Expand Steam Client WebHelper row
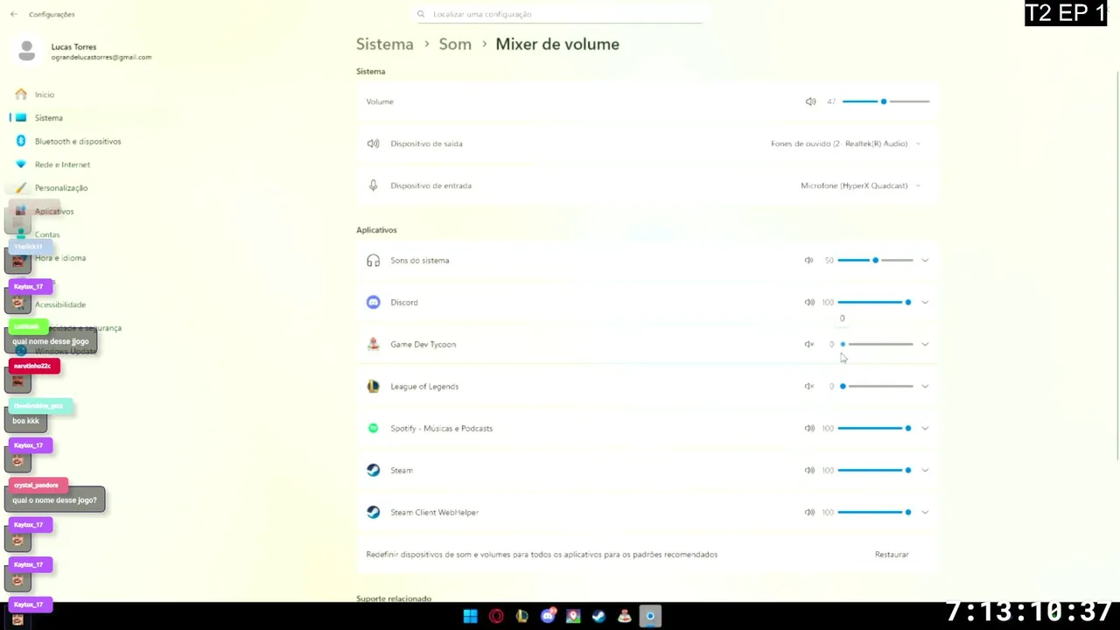Viewport: 1120px width, 630px height. click(x=925, y=512)
